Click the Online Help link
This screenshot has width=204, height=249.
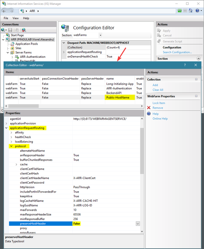tap(160, 118)
